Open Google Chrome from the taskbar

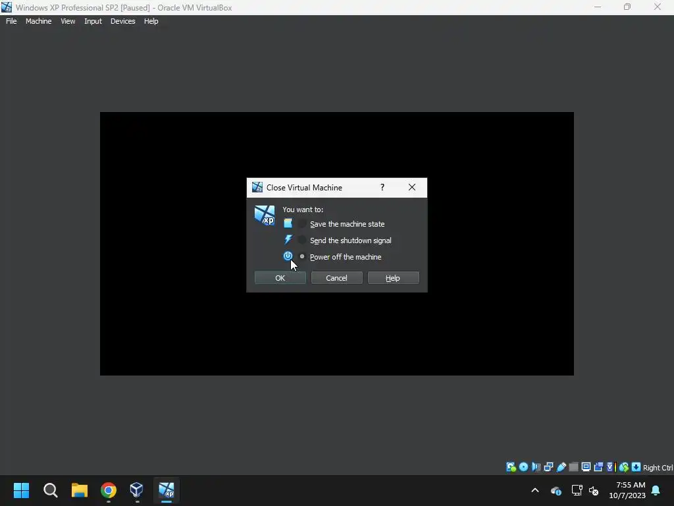(x=109, y=490)
